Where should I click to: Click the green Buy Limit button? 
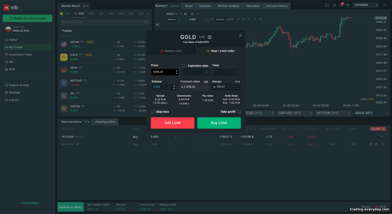(x=219, y=123)
